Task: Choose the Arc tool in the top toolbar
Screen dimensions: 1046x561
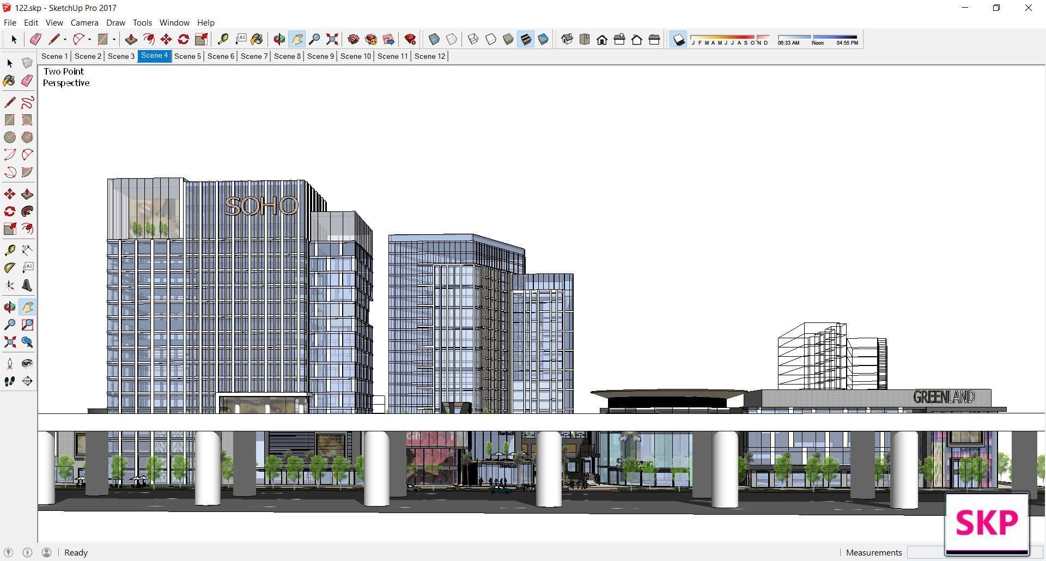Action: click(78, 40)
